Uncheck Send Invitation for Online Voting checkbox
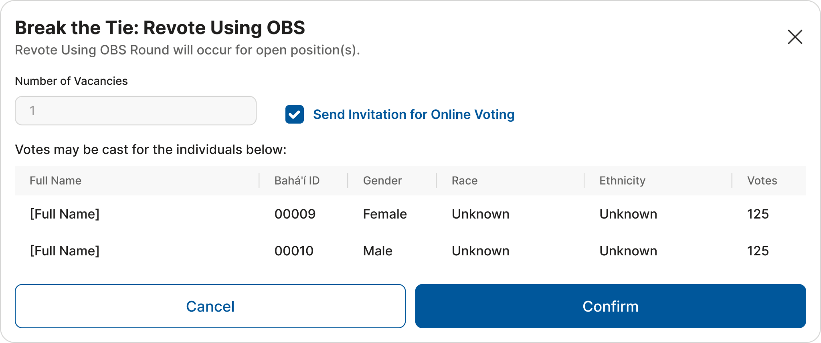This screenshot has height=343, width=821. click(x=295, y=114)
